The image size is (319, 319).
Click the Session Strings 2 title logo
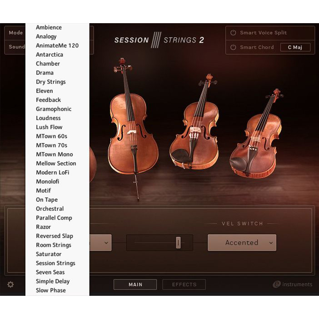(159, 40)
